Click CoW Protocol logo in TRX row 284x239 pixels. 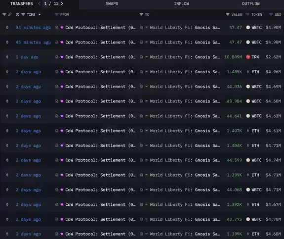pos(62,57)
